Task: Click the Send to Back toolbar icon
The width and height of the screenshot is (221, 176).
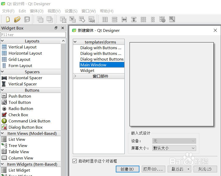Action: pos(40,19)
